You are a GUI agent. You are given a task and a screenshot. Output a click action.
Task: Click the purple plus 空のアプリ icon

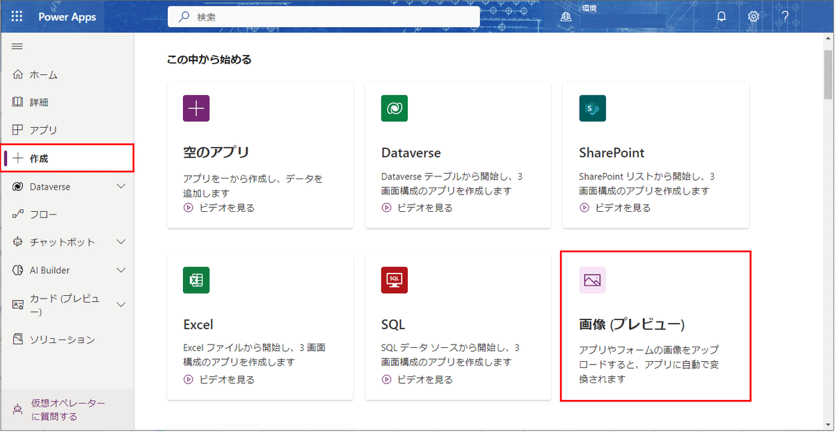[x=196, y=108]
